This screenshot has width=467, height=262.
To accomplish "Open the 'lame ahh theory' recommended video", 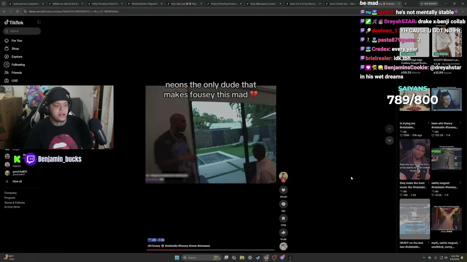I will (x=447, y=100).
